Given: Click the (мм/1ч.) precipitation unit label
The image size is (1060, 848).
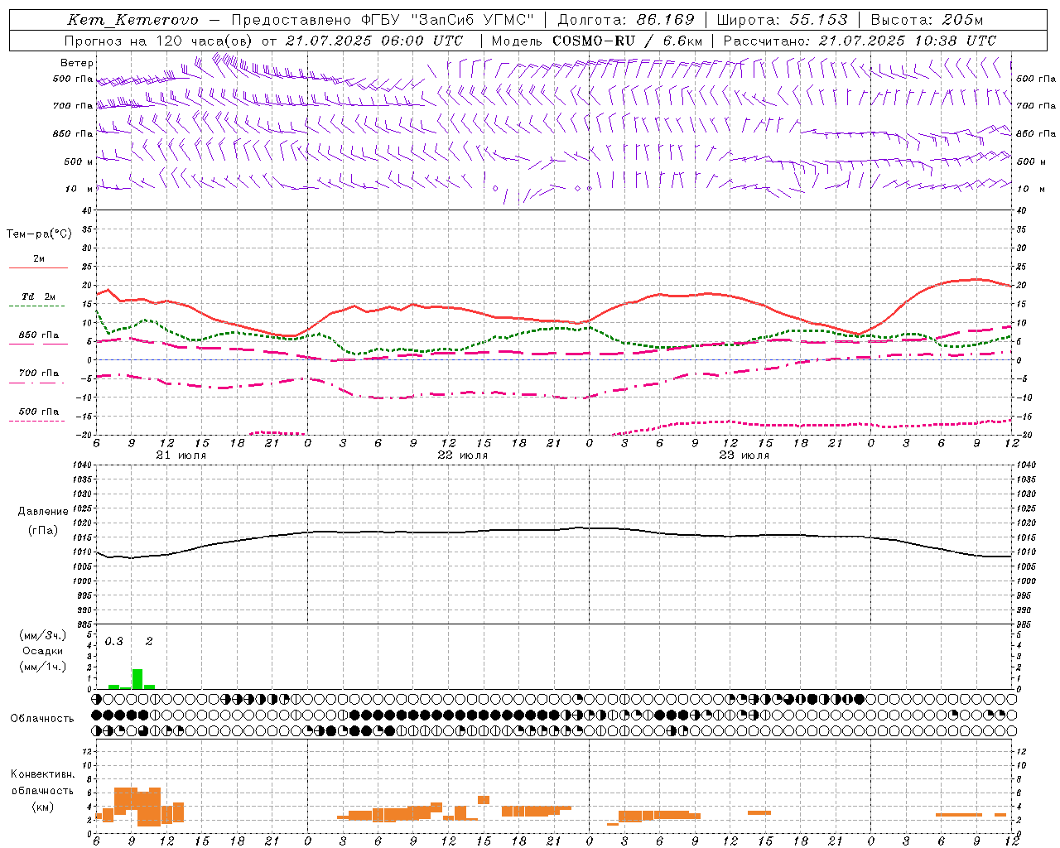Looking at the screenshot, I should click(x=42, y=667).
